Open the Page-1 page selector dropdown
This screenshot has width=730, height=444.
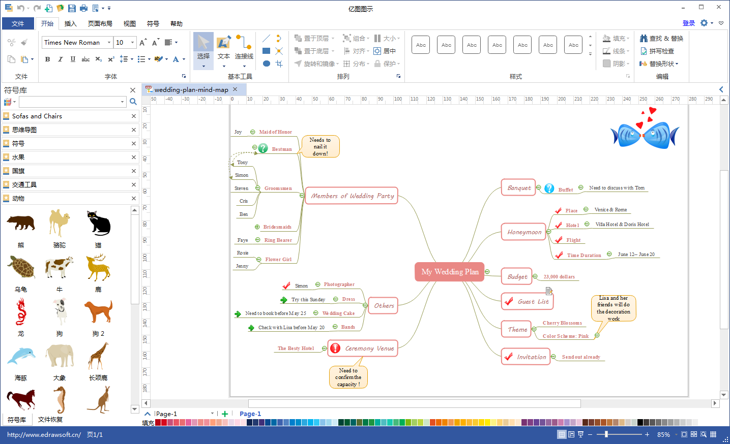coord(212,414)
